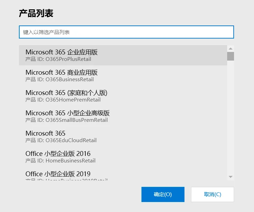Viewport: 254px width, 212px height.
Task: Click the product list filter input field
Action: [x=126, y=32]
